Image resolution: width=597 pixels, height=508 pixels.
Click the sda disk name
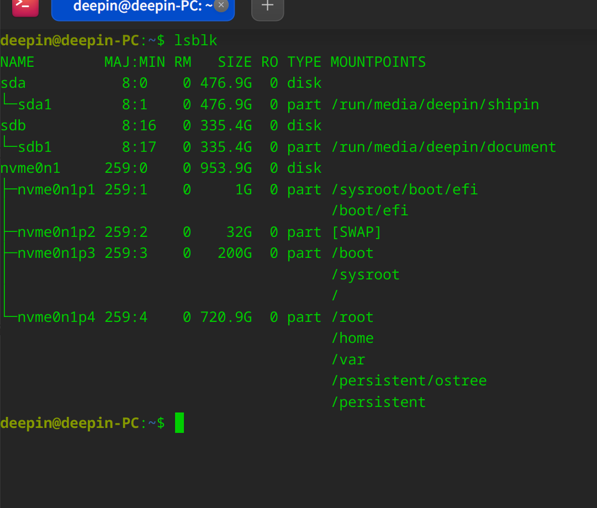point(13,83)
